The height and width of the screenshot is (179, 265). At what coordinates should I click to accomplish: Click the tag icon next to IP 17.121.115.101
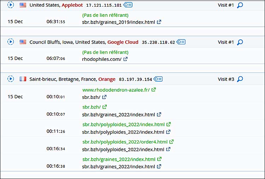click(x=128, y=5)
